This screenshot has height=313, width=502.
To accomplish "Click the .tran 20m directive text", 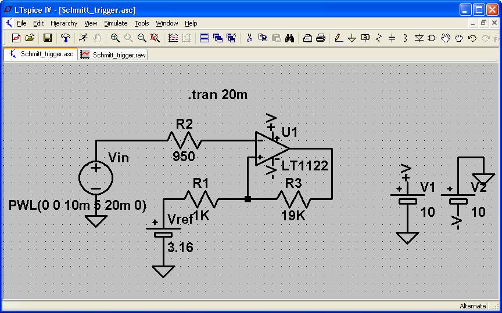I will [218, 95].
